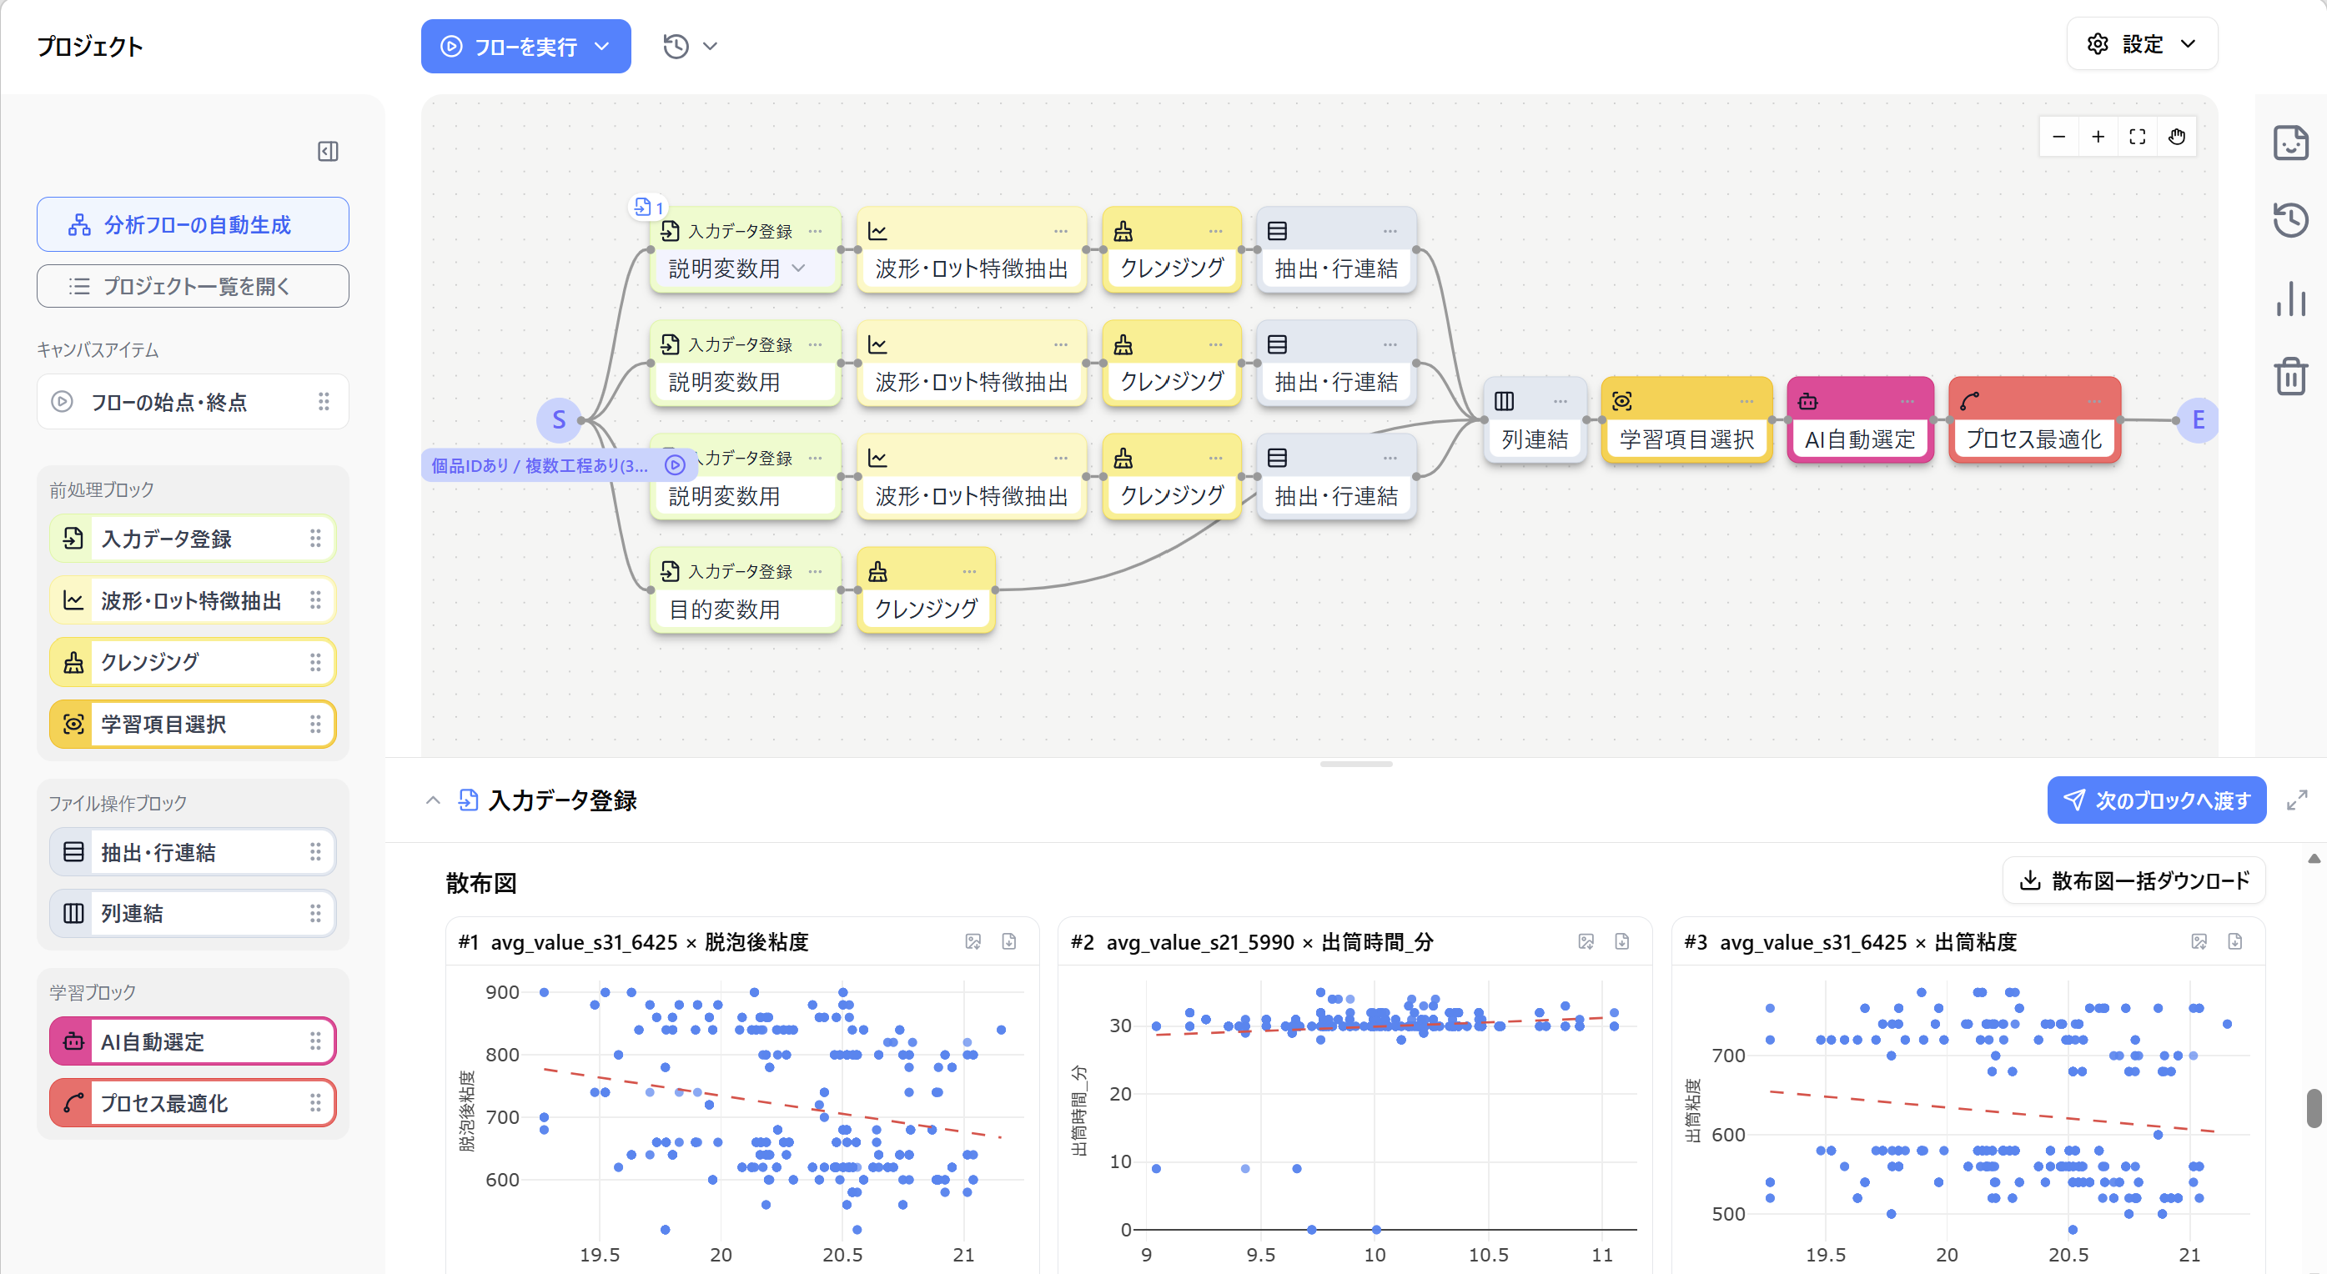Click 散布図一括ダウンロード button
Screen dimensions: 2327x1274
2134,880
